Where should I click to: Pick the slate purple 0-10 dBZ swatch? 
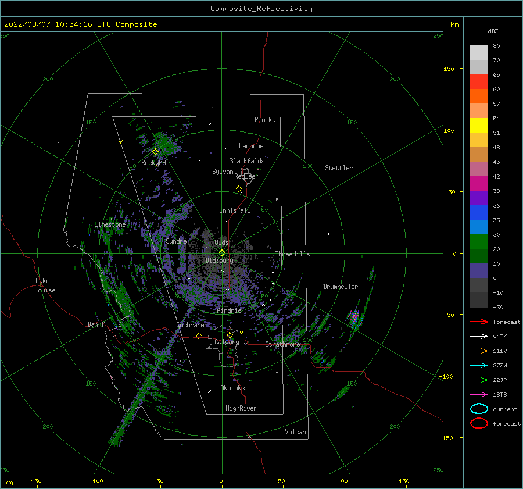coord(479,270)
